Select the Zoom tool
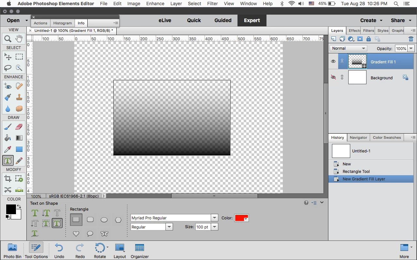This screenshot has width=417, height=260. tap(8, 39)
